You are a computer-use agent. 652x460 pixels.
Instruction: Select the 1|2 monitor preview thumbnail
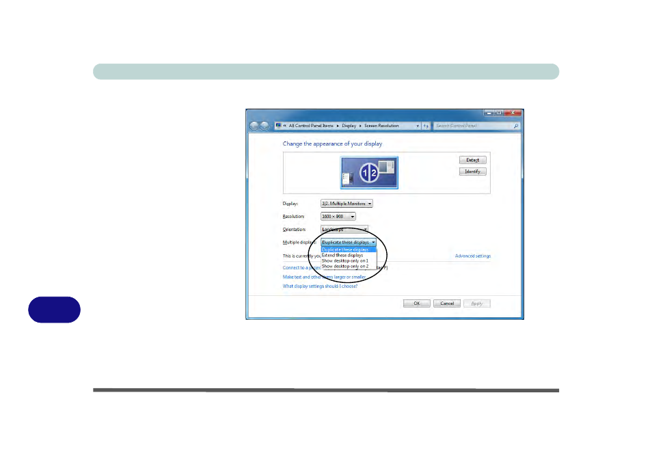[369, 173]
